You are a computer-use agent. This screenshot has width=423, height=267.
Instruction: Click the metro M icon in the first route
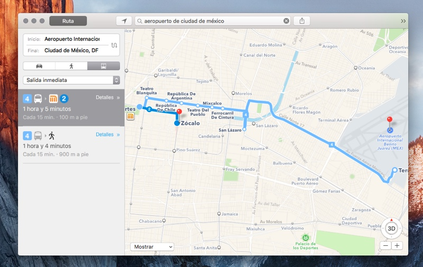[53, 99]
